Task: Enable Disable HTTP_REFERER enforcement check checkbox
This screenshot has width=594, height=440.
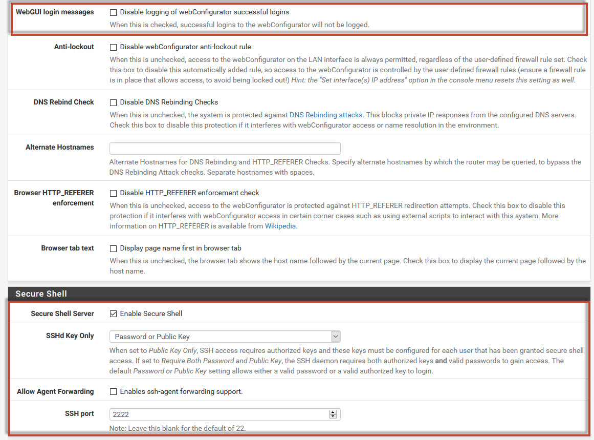Action: pos(113,194)
